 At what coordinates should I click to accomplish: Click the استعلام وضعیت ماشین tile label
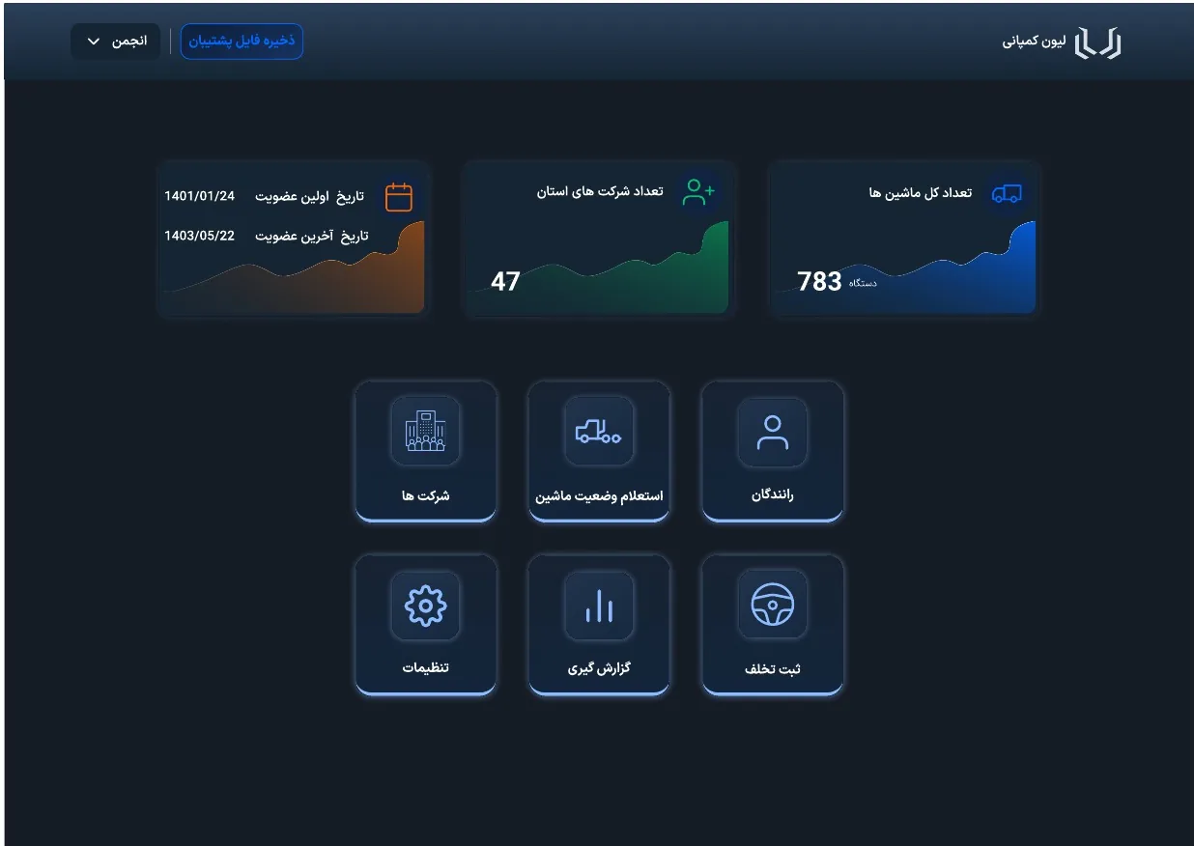(599, 496)
